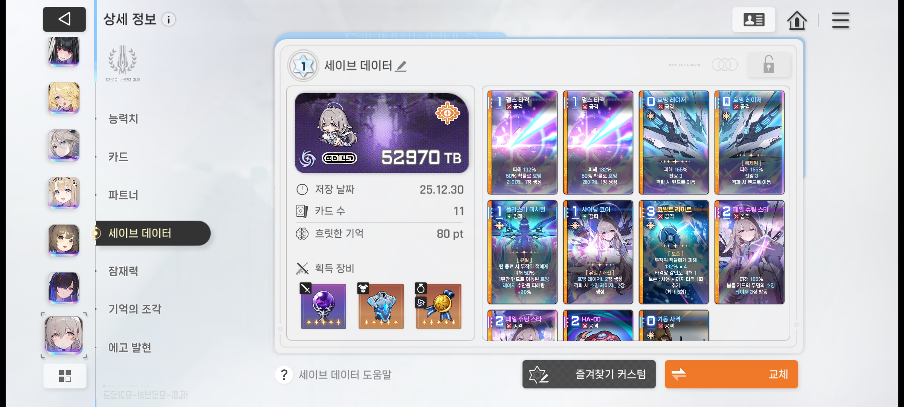The image size is (904, 407).
Task: Select the purple orb weapon equipment
Action: pos(323,306)
